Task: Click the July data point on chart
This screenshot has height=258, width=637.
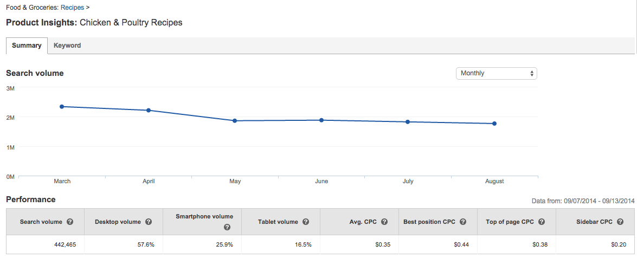Action: (408, 122)
